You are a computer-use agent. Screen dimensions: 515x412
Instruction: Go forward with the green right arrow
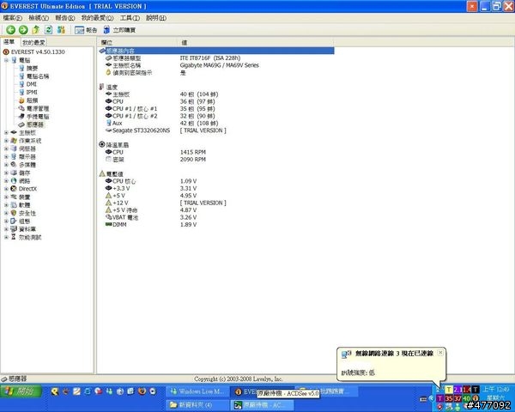(23, 30)
